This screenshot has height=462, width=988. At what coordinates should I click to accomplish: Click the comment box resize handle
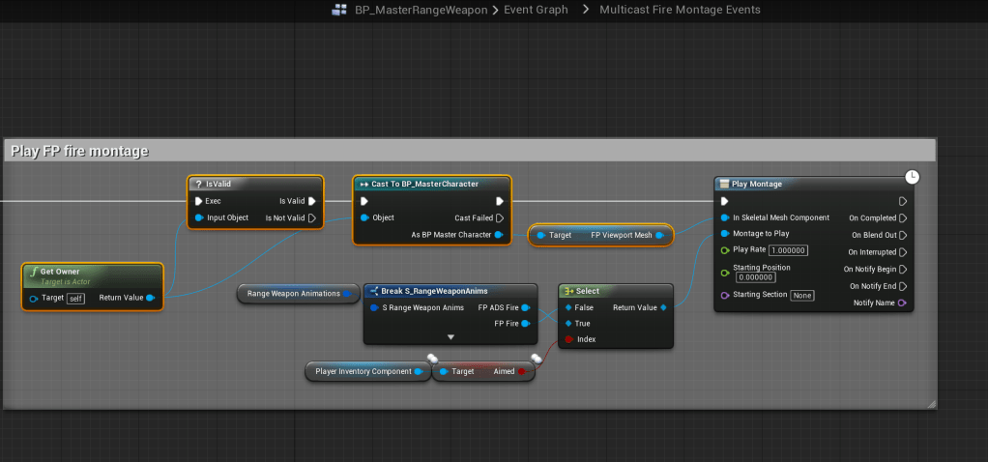click(931, 403)
